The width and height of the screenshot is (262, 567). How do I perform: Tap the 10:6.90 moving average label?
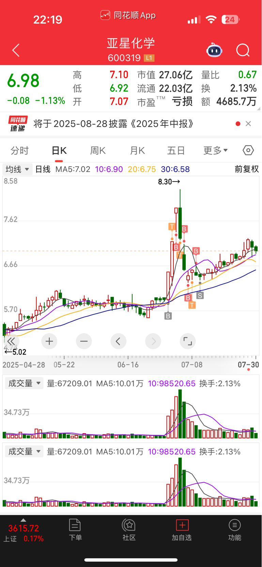point(109,169)
